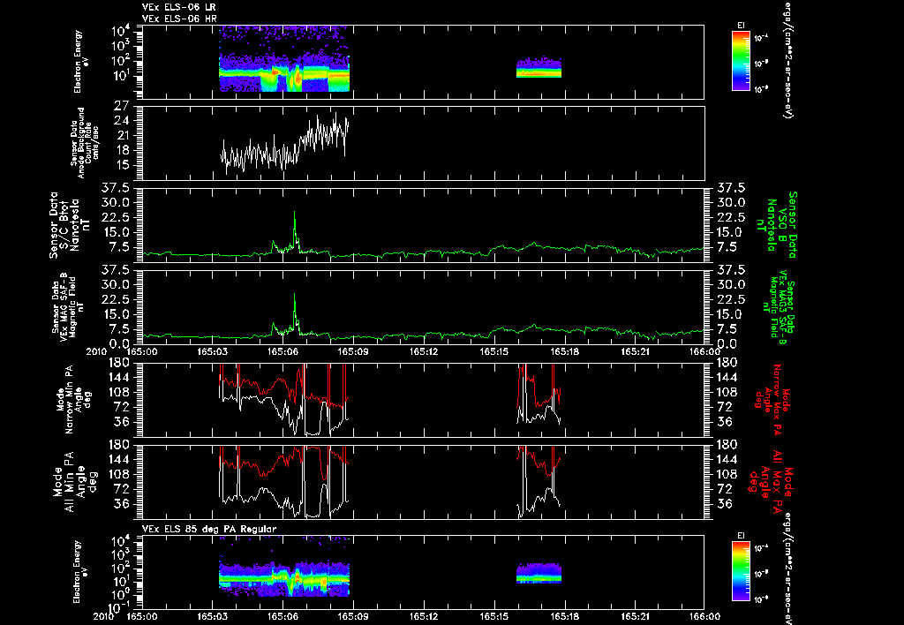The image size is (904, 625).
Task: Click the bottom panel's "Electron Energy eV" axis label
Action: click(x=80, y=572)
